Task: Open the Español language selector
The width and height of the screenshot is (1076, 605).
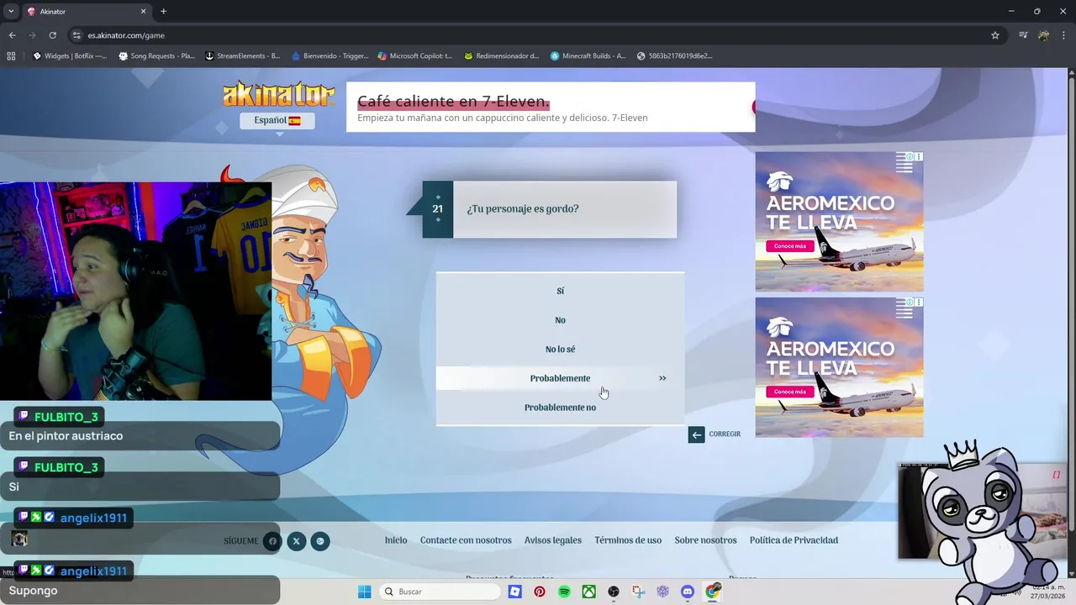Action: 277,120
